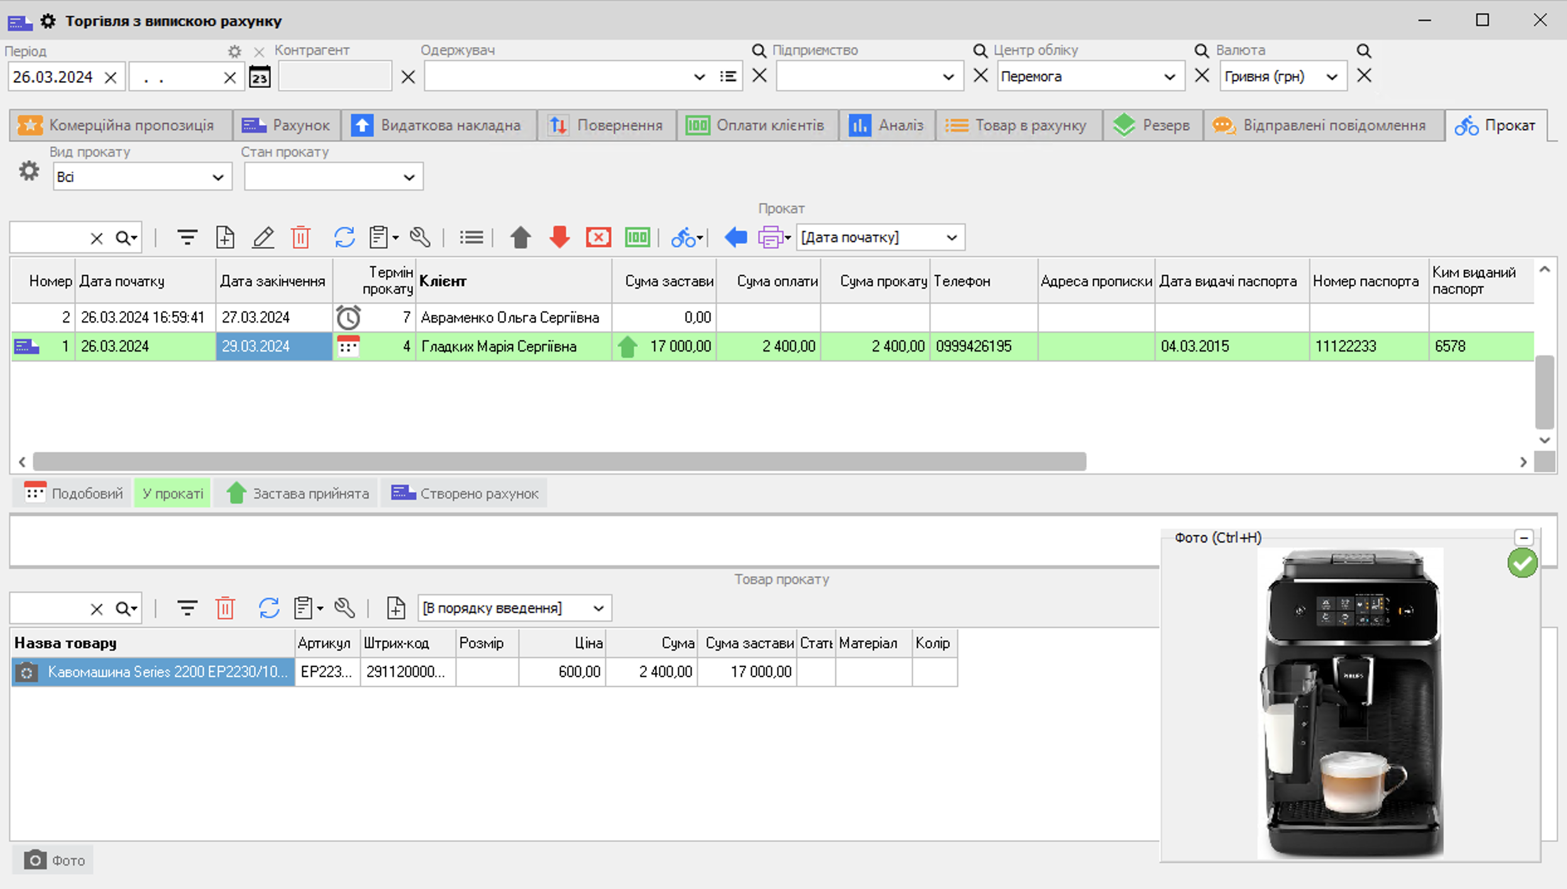Open the Вид прокату dropdown
The image size is (1567, 889).
point(142,177)
